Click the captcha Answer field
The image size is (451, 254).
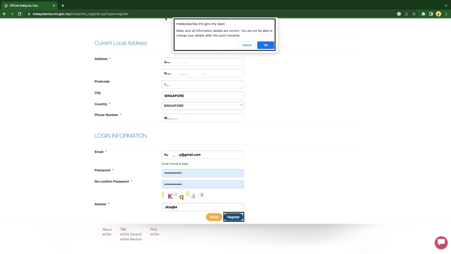[203, 207]
